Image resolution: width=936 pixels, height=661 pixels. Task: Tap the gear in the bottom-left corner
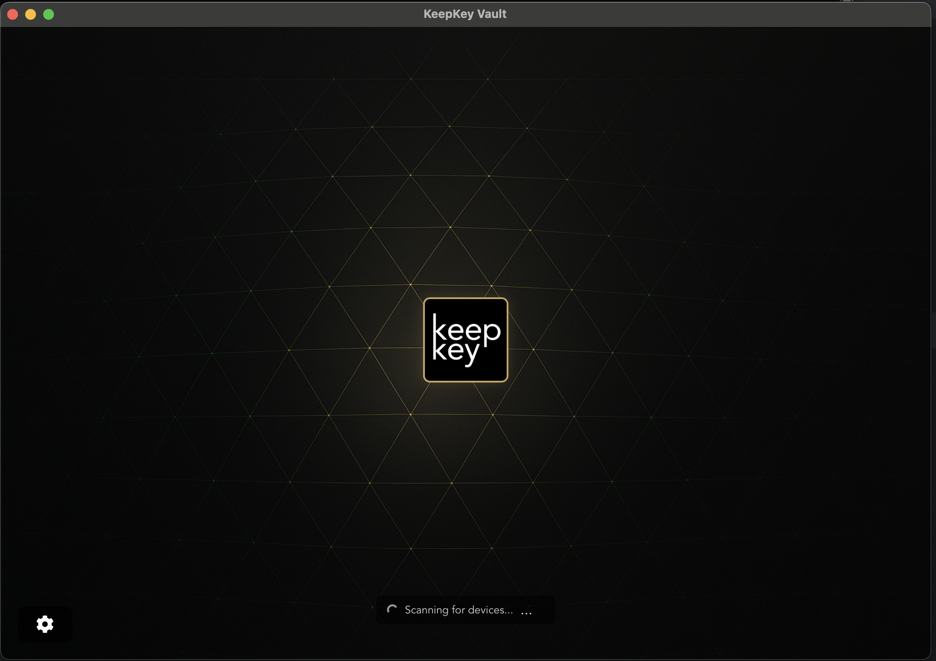(x=45, y=624)
